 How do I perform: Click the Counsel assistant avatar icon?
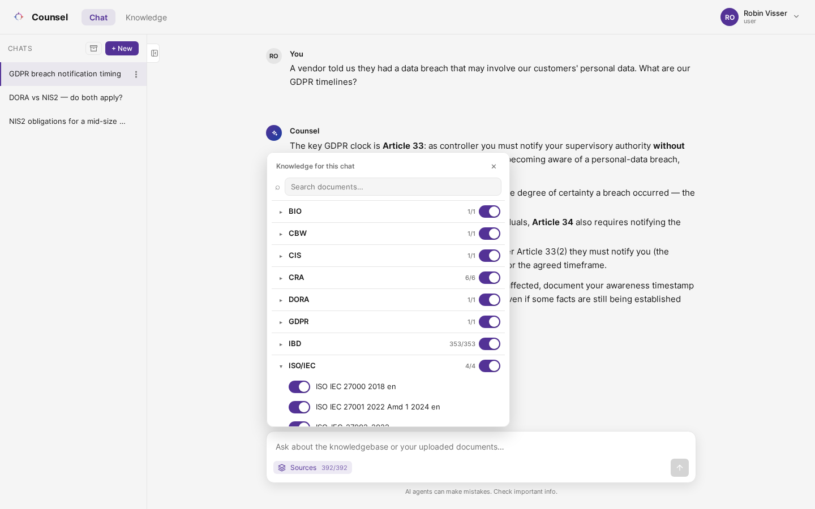point(274,133)
